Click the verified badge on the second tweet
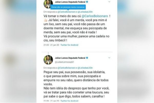Viewport: 154px width, 103px height. coord(87,58)
